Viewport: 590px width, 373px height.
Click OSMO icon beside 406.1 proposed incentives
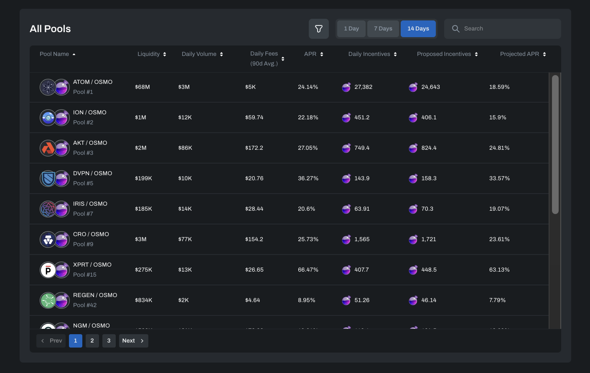click(x=413, y=118)
